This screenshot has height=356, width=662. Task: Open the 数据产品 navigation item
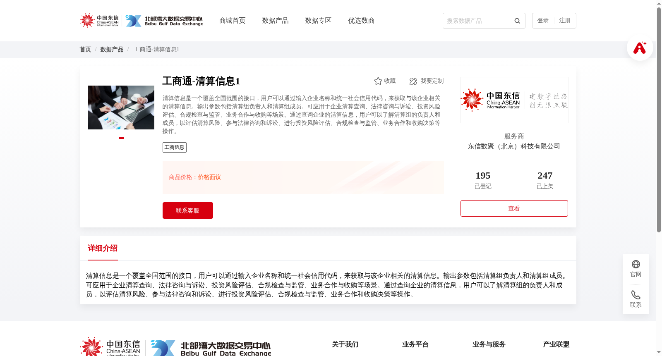point(275,21)
